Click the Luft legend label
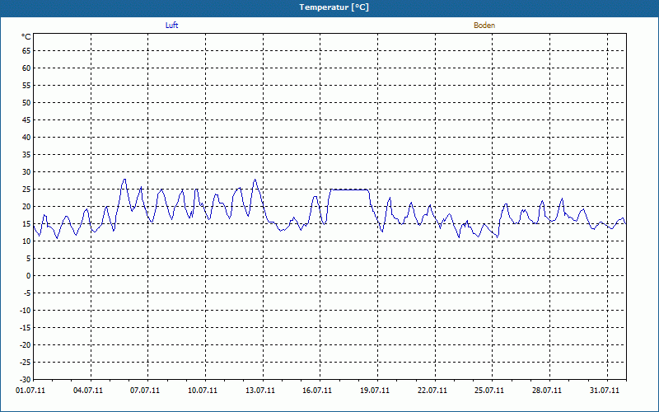The image size is (659, 412). 171,26
